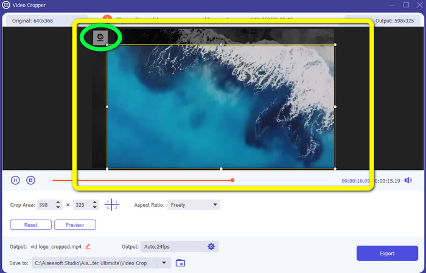426x273 pixels.
Task: Click the bottom-left crop handle
Action: [x=107, y=169]
